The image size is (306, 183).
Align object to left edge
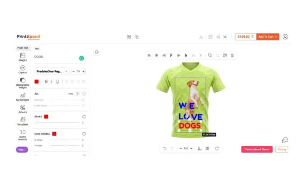[x=149, y=55]
